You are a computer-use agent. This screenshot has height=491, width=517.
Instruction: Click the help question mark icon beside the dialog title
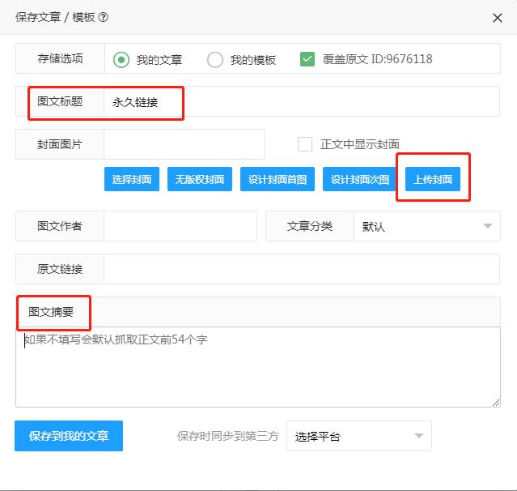coord(104,17)
